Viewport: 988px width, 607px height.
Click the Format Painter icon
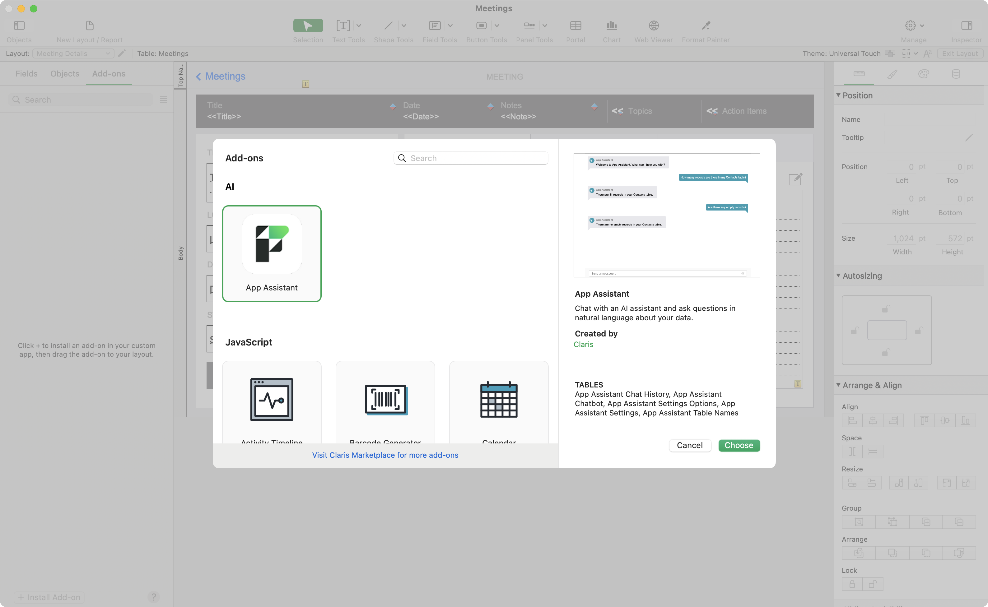click(x=706, y=26)
